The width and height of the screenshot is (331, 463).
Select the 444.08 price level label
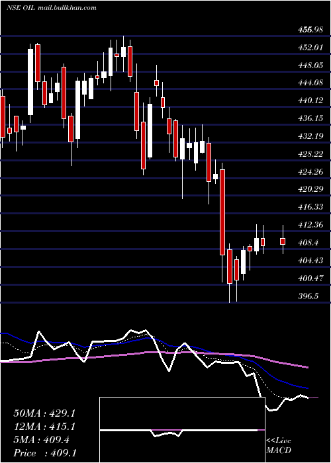tap(310, 83)
